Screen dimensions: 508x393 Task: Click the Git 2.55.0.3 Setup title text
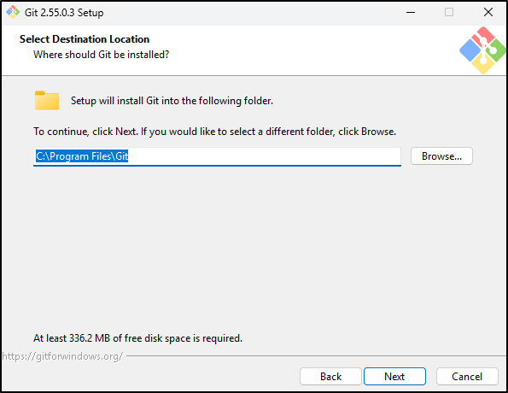click(64, 13)
